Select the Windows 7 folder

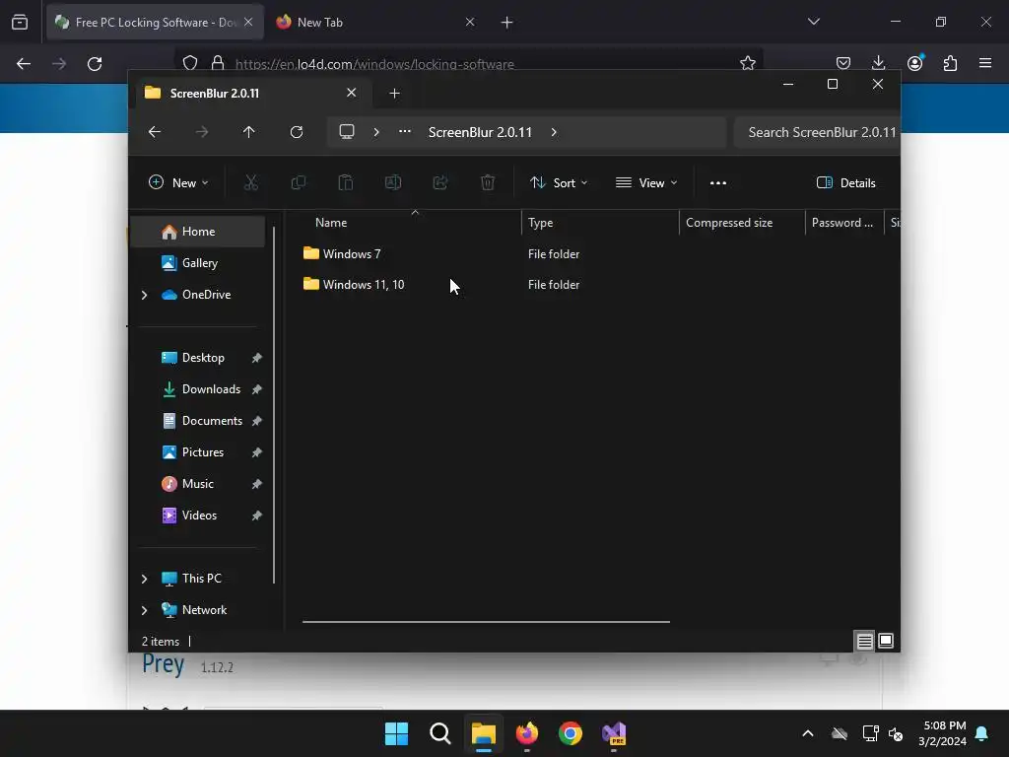point(352,254)
